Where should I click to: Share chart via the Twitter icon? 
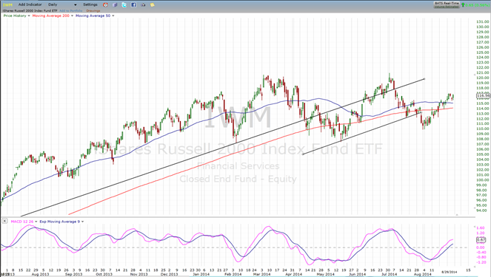click(124, 4)
